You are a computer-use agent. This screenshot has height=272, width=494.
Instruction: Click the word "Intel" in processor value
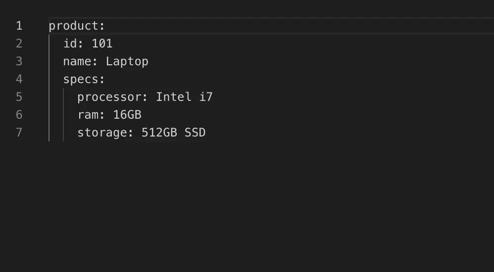point(174,97)
